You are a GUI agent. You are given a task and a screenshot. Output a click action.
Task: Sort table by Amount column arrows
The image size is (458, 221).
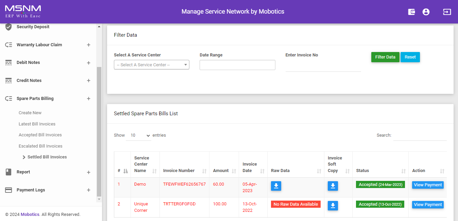pos(234,171)
